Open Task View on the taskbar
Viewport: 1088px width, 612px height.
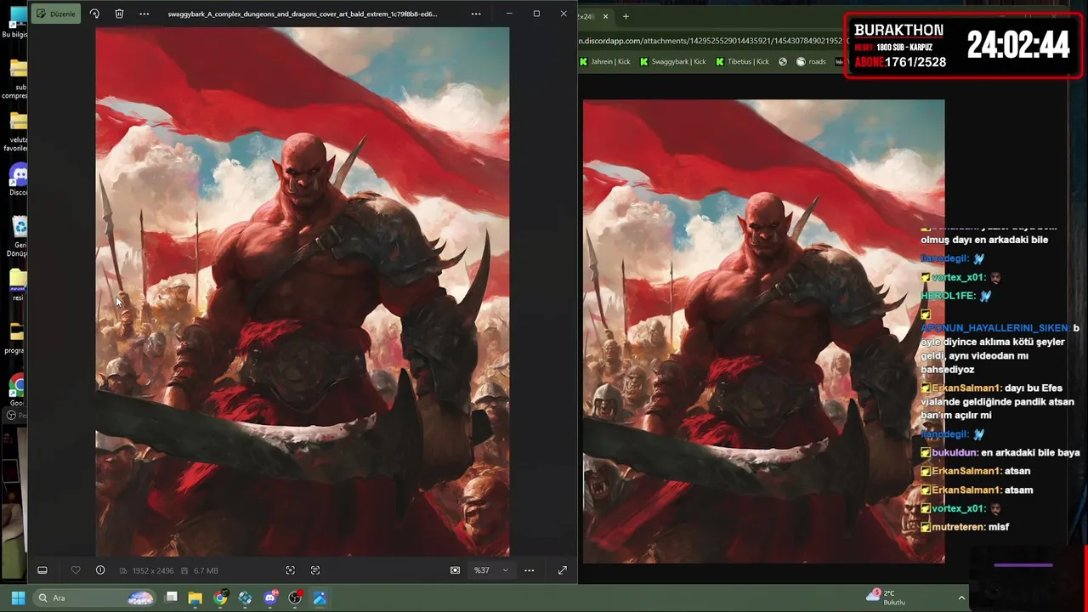(x=171, y=598)
